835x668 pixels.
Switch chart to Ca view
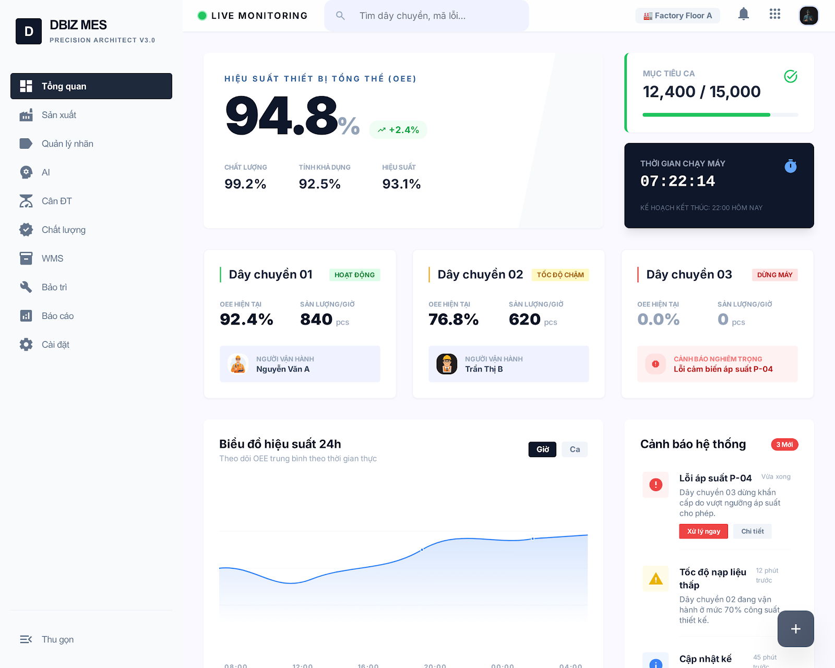coord(575,449)
